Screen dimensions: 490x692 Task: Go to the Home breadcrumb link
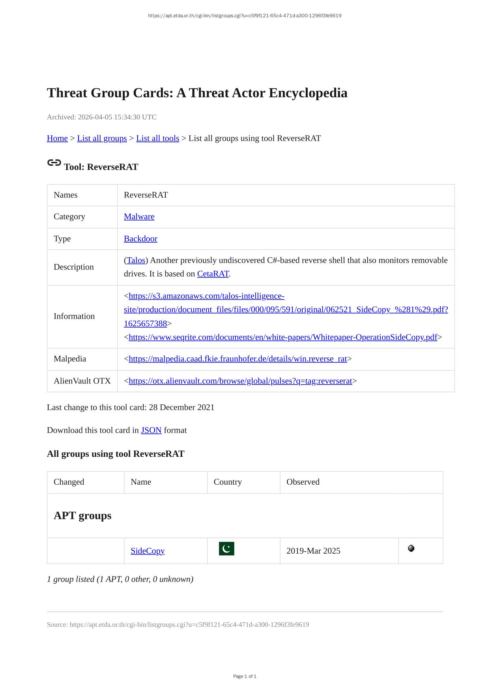(x=57, y=138)
